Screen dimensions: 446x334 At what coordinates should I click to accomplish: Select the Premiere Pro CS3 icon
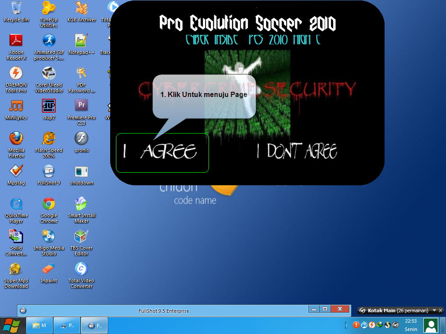coord(81,112)
